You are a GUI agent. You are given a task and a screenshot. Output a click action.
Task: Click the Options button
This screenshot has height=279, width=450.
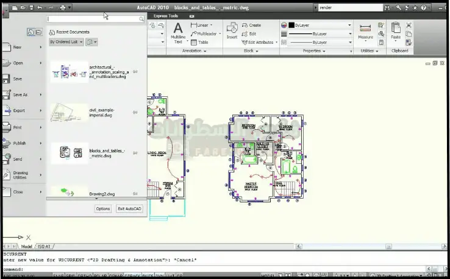(x=103, y=209)
